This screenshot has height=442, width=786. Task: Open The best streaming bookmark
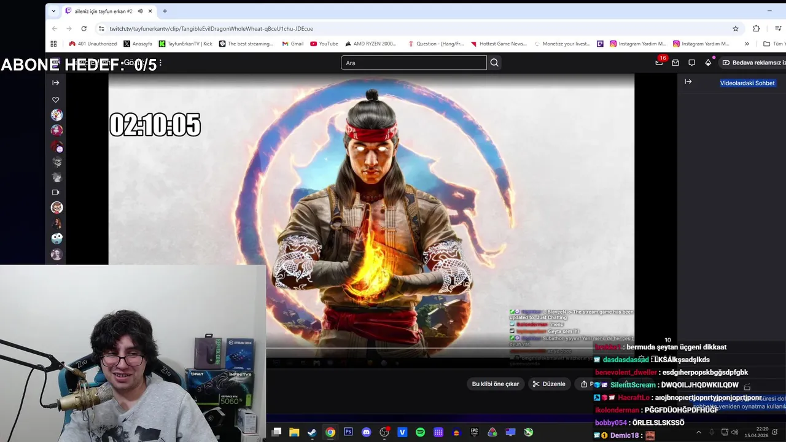[x=246, y=44]
